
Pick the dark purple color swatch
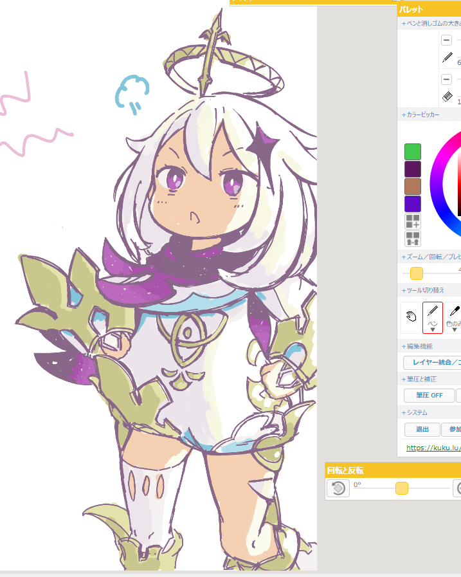click(412, 169)
